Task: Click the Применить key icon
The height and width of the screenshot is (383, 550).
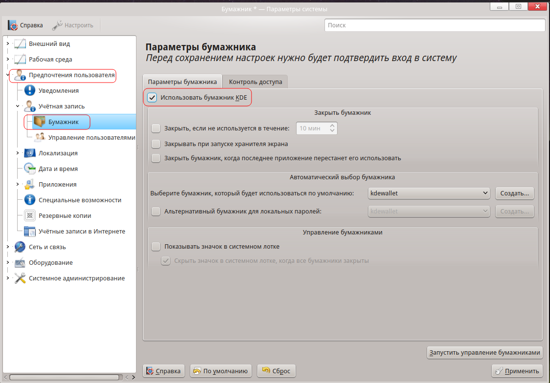Action: point(499,371)
